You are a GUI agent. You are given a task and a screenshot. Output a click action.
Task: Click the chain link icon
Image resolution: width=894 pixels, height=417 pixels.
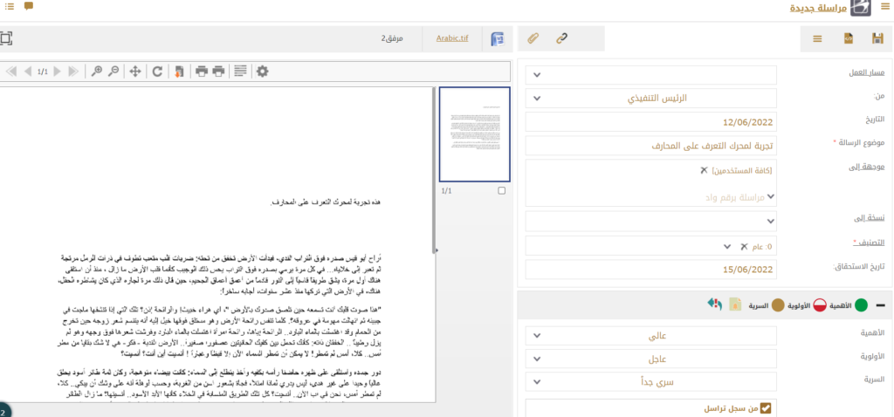(563, 38)
